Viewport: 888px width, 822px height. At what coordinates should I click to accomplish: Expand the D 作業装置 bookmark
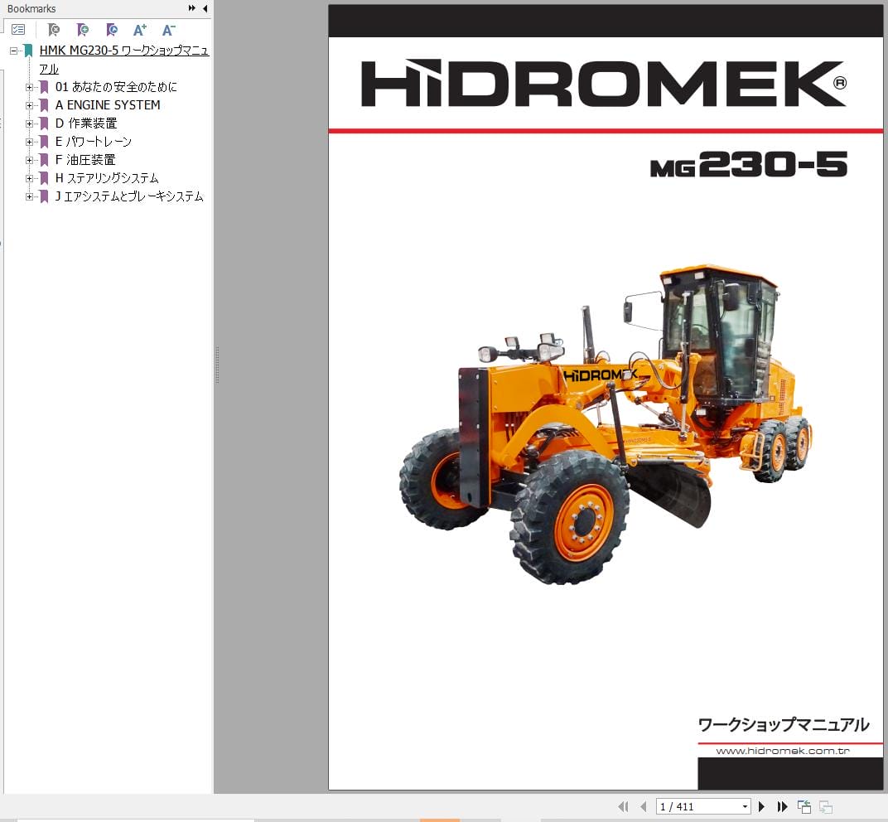30,123
